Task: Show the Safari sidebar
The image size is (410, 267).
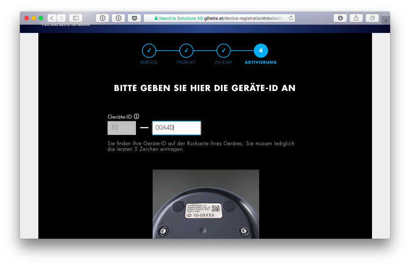Action: coord(76,18)
